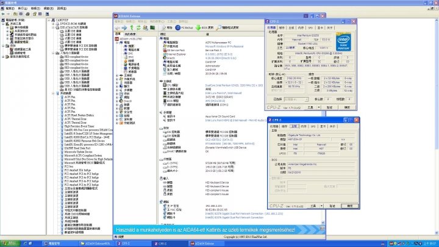Switch to Computer Management (電腦管理) taskbar button
This screenshot has height=247, width=439.
pos(59,243)
